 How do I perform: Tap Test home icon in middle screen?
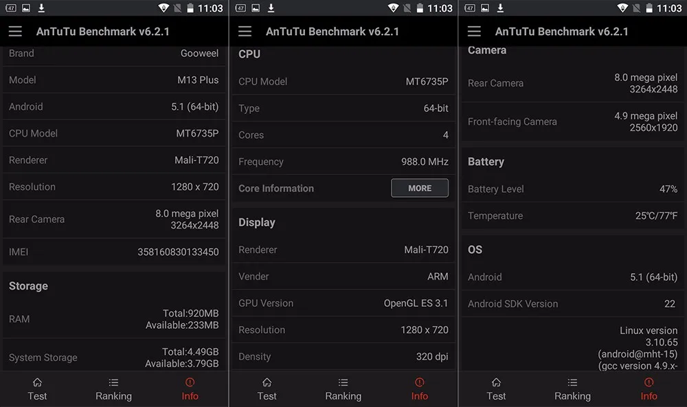click(x=267, y=382)
